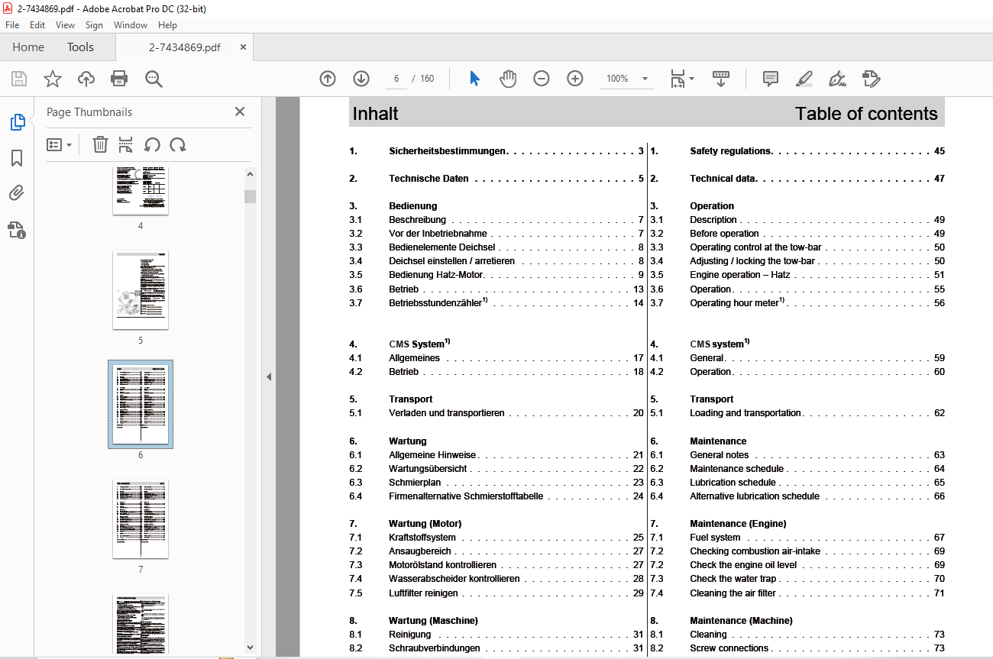Viewport: 993px width, 659px height.
Task: Rotate the page counterclockwise
Action: (152, 144)
